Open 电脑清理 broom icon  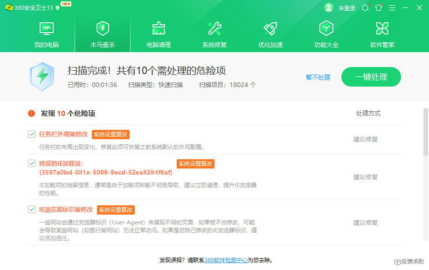click(x=159, y=29)
